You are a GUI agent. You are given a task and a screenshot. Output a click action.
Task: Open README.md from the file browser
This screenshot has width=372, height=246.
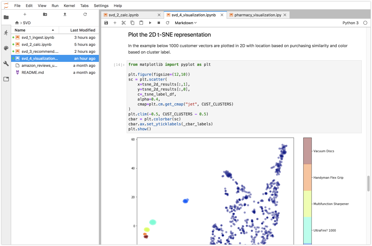32,72
